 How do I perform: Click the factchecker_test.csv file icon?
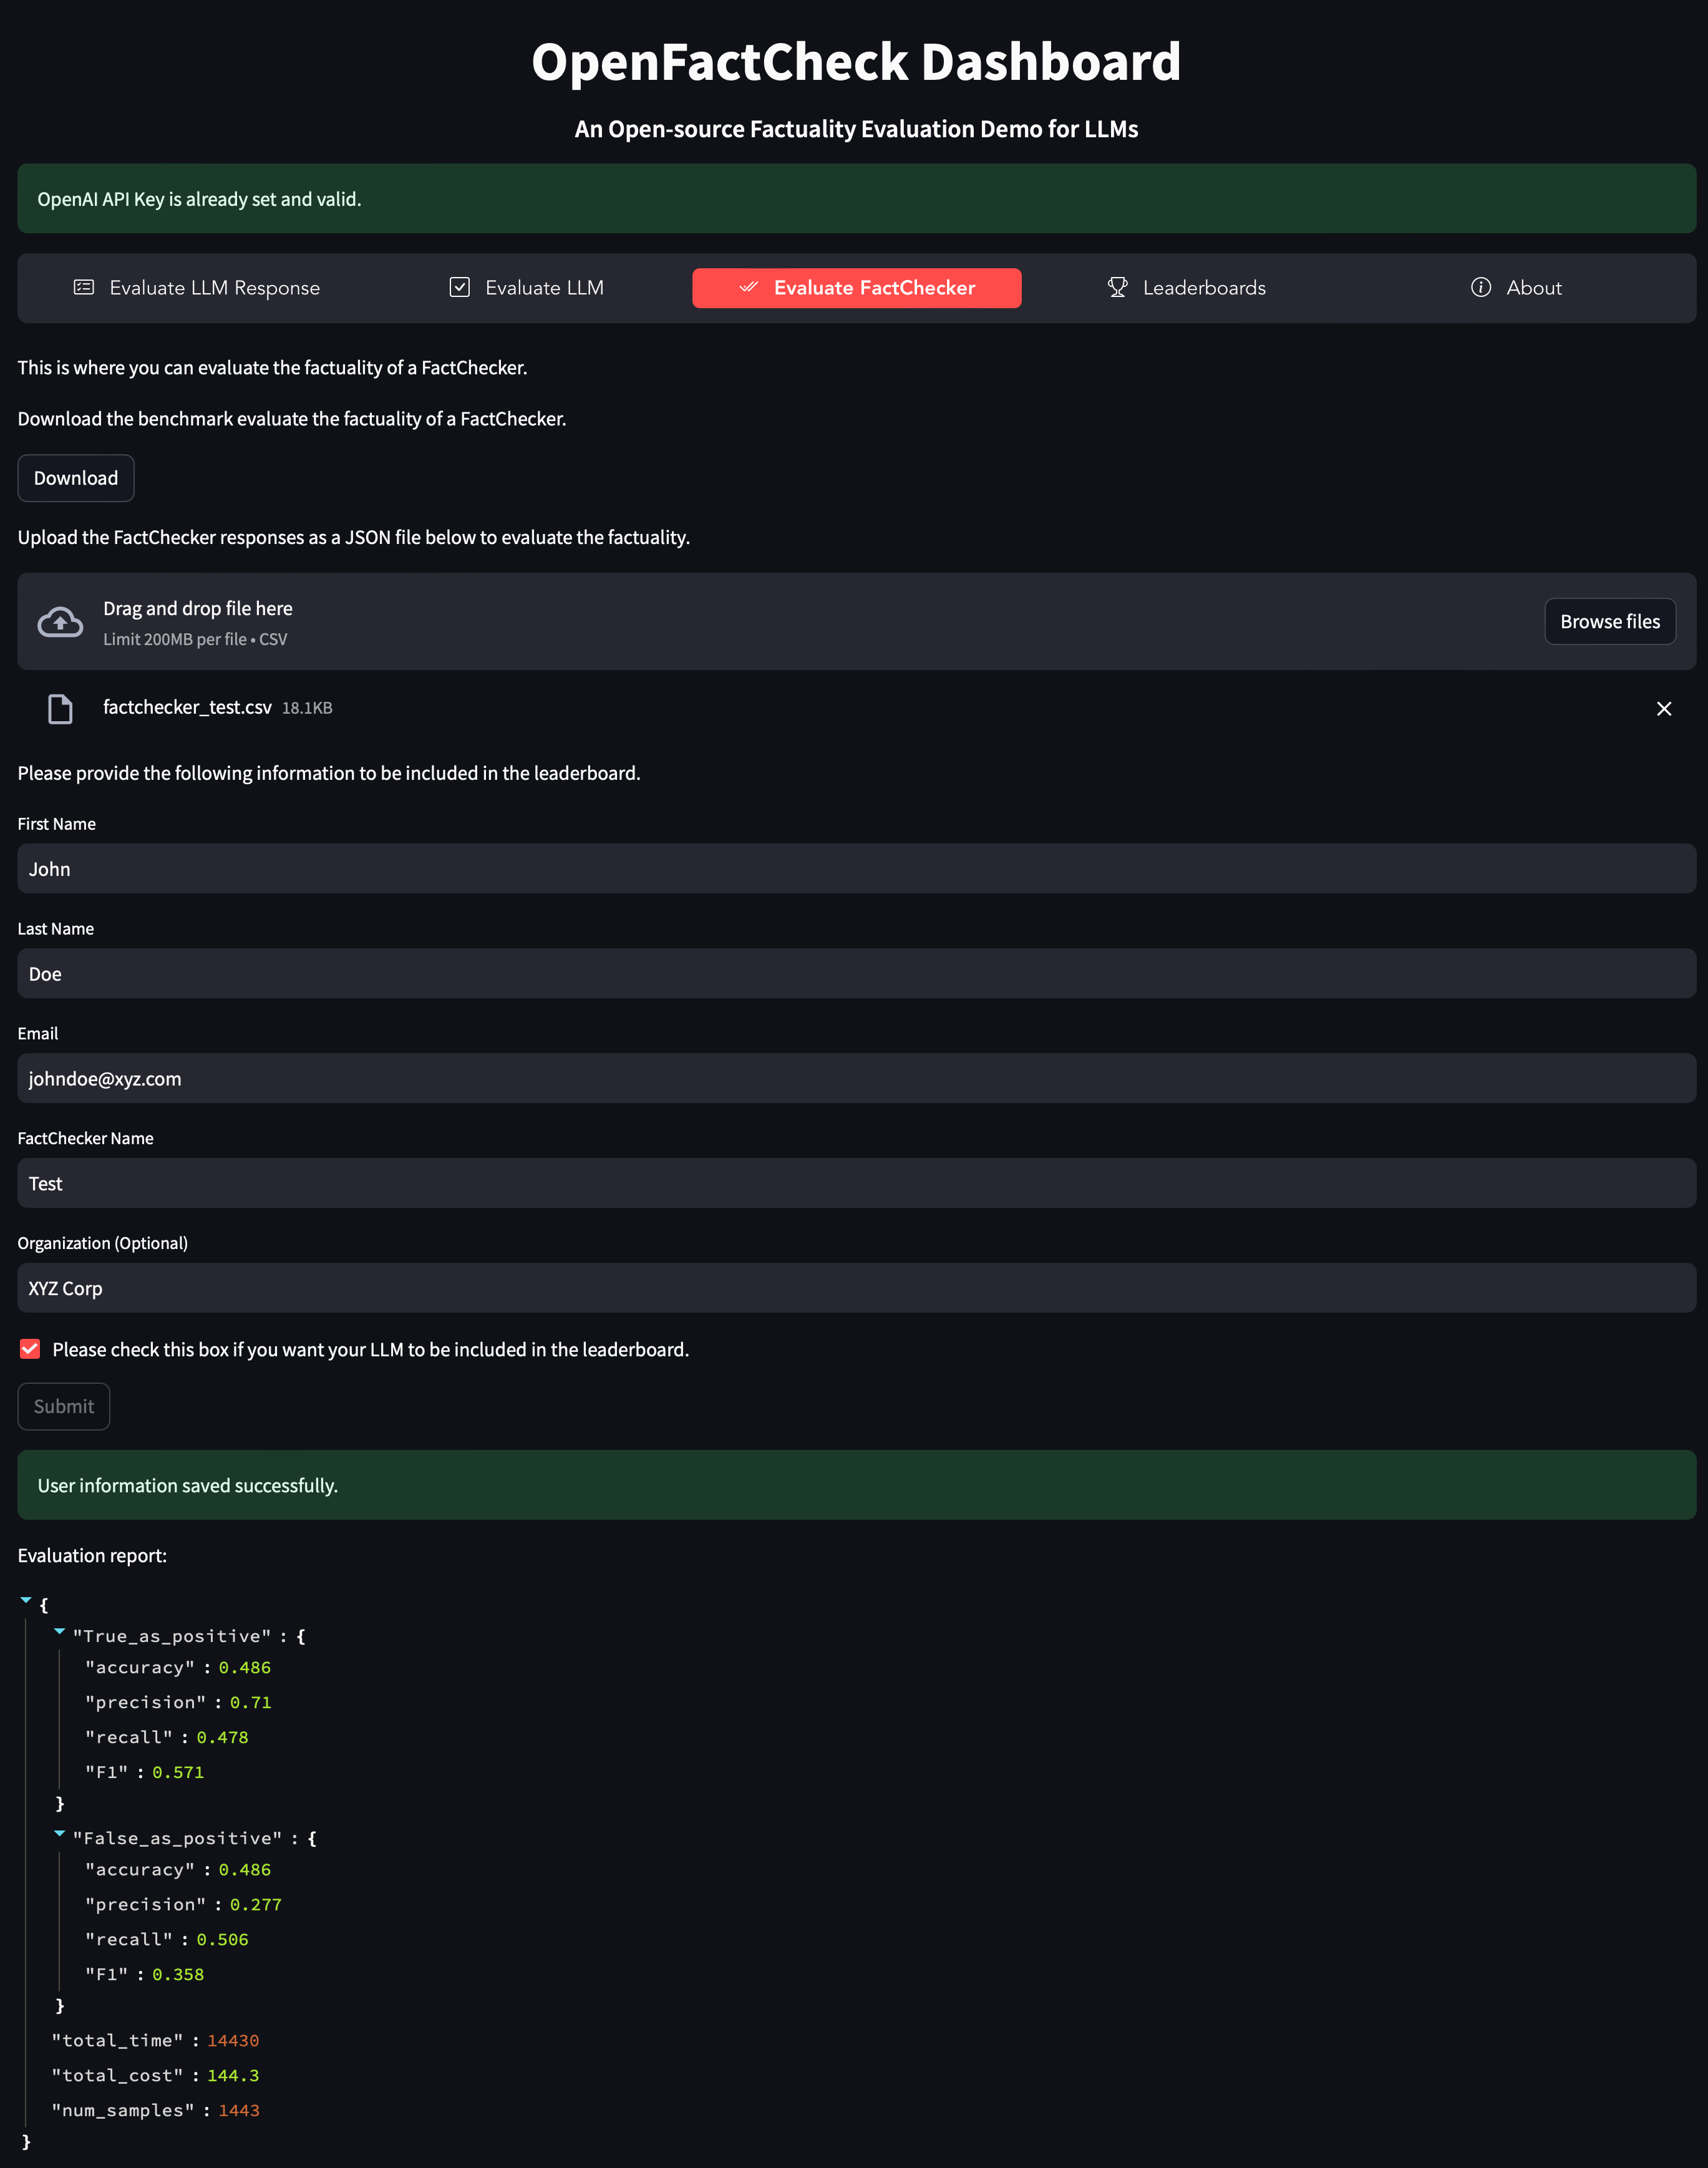[x=60, y=709]
